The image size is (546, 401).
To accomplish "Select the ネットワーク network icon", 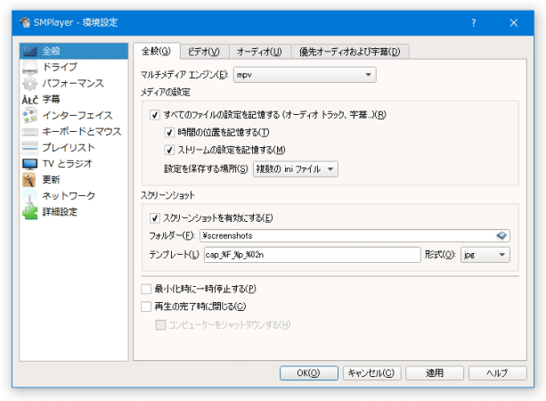I will pos(30,196).
